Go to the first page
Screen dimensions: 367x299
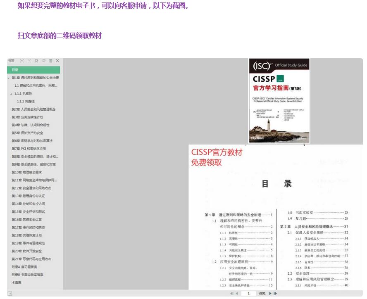(x=232, y=293)
